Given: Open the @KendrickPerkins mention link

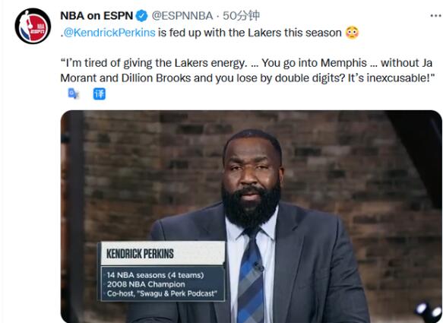Looking at the screenshot, I should (x=109, y=33).
